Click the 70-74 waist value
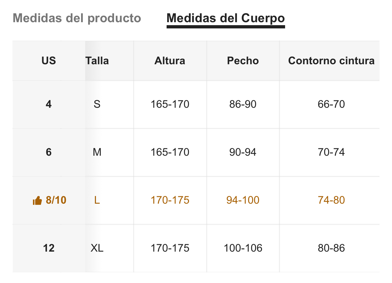Viewport: 392px width, 283px height. pyautogui.click(x=331, y=152)
